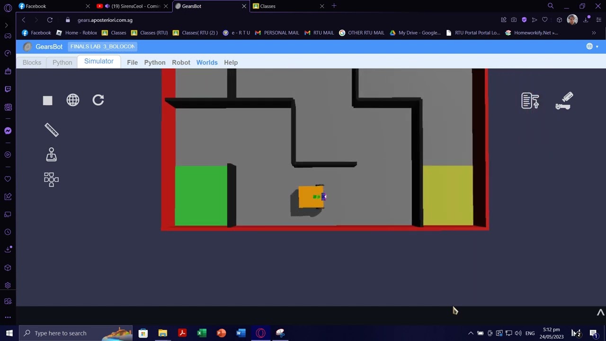Stop the simulation with the square button
This screenshot has height=341, width=606.
point(47,100)
